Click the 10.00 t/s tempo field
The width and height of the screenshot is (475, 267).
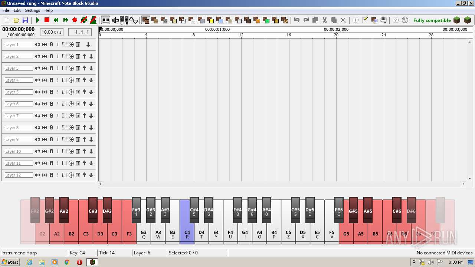pyautogui.click(x=52, y=32)
